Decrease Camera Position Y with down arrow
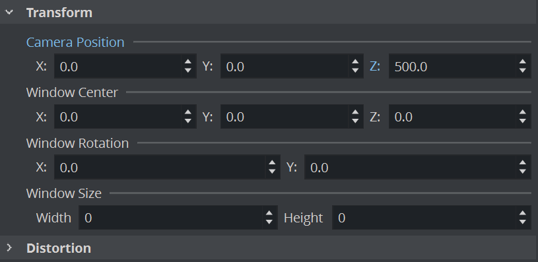The width and height of the screenshot is (538, 262). (355, 71)
